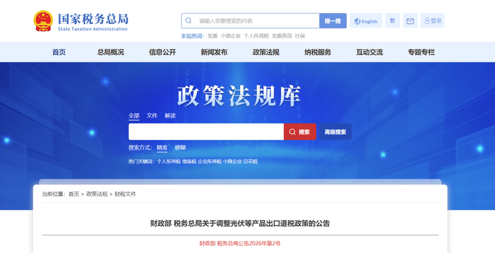495x253 pixels.
Task: Open the 专题专栏 navigation menu
Action: [x=422, y=52]
